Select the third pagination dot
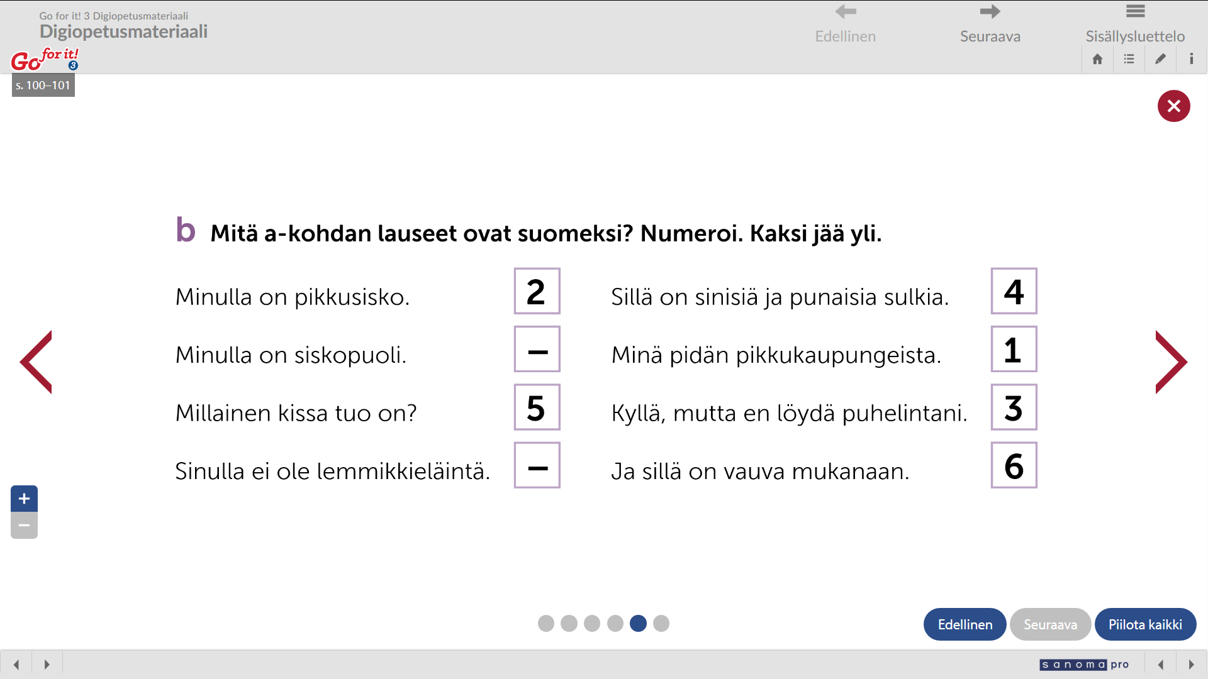1208x679 pixels. point(592,623)
